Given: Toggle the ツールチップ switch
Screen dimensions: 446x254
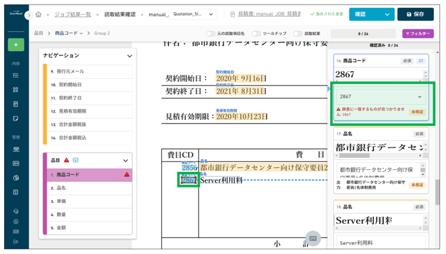Looking at the screenshot, I should click(256, 33).
